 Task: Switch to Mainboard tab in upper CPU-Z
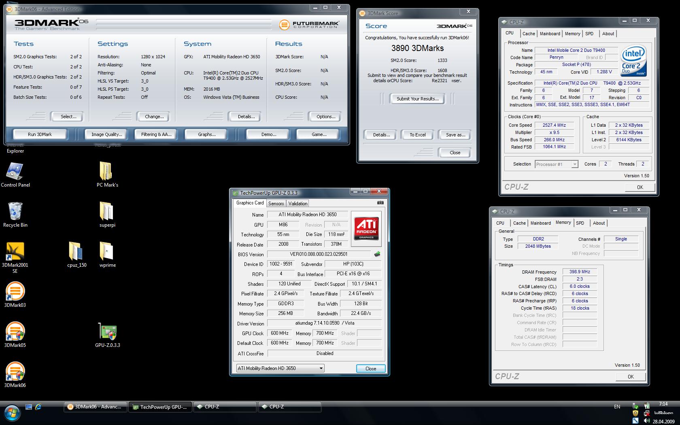(x=550, y=34)
